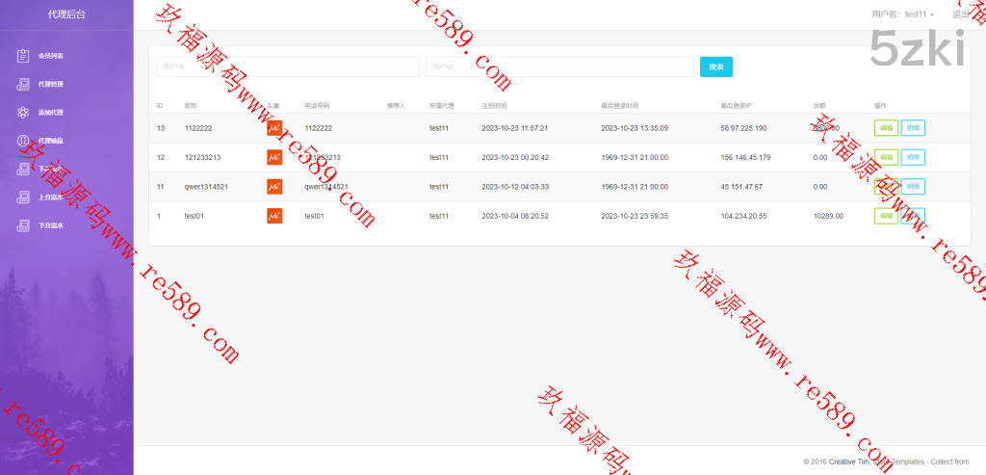Focus the 用户id search input field

point(558,66)
